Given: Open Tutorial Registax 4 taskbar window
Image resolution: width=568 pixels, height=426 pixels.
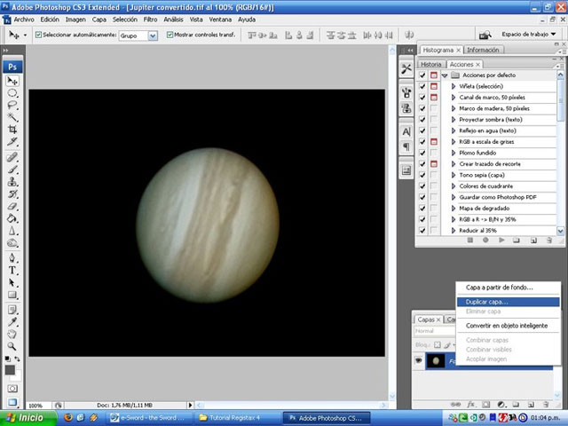Looking at the screenshot, I should (238, 418).
